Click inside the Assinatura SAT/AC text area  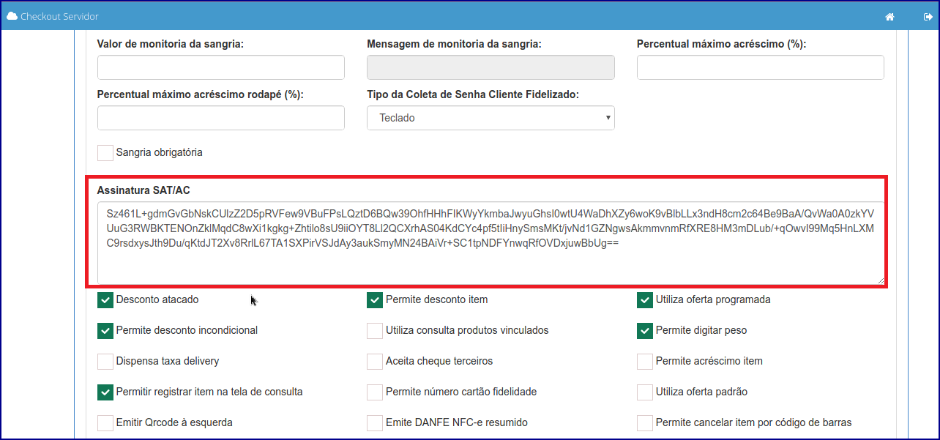(490, 234)
